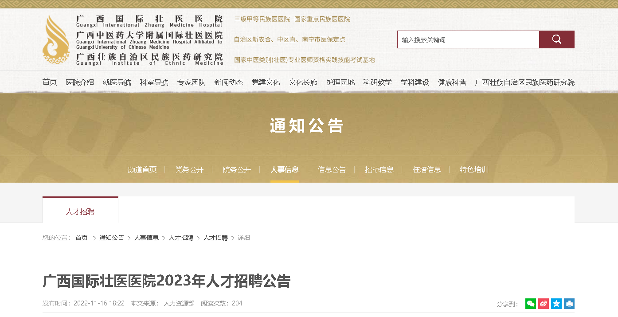Click the search magnifier button

pos(557,39)
